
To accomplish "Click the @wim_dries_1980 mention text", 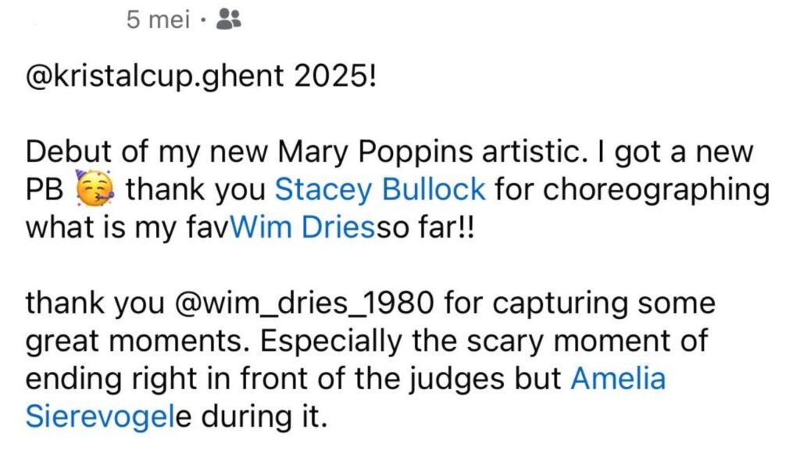I will point(305,303).
